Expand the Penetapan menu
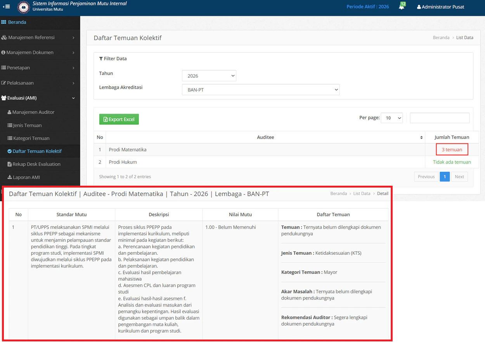 tap(40, 68)
